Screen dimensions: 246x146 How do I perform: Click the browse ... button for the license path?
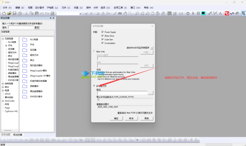pos(150,93)
